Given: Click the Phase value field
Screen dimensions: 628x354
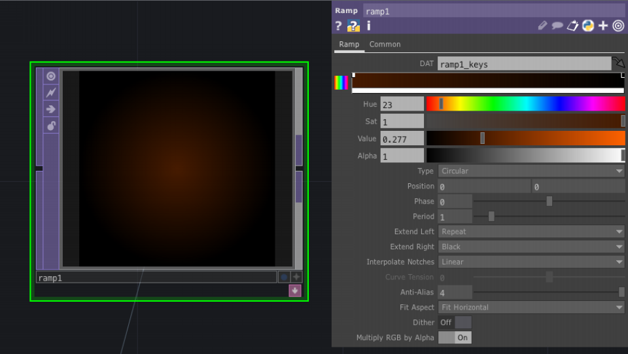Looking at the screenshot, I should (455, 202).
